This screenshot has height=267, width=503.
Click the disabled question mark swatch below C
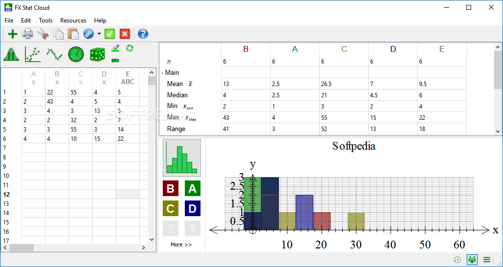pos(171,228)
